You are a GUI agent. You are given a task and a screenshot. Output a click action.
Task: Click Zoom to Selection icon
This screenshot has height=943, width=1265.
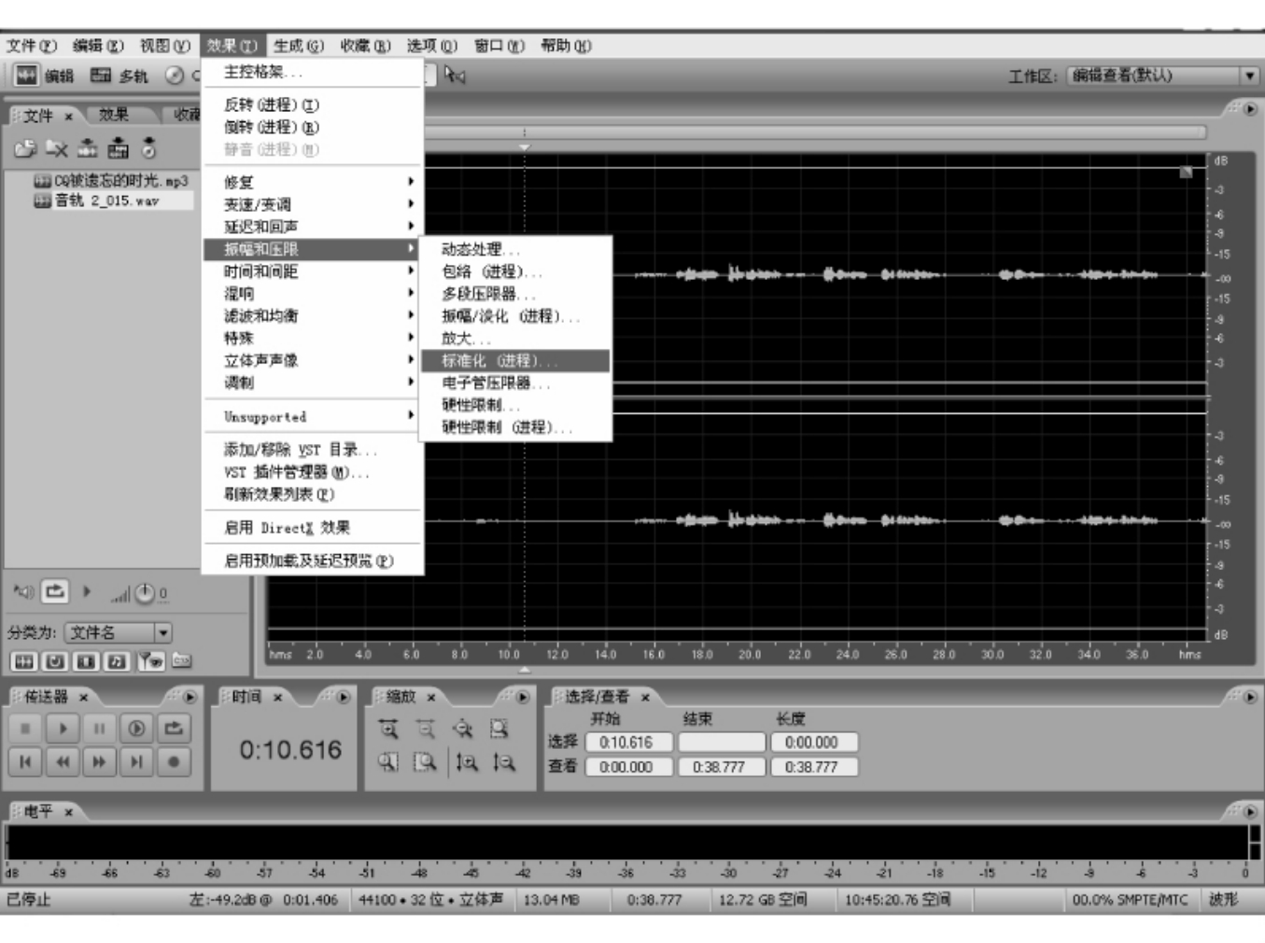pos(499,728)
